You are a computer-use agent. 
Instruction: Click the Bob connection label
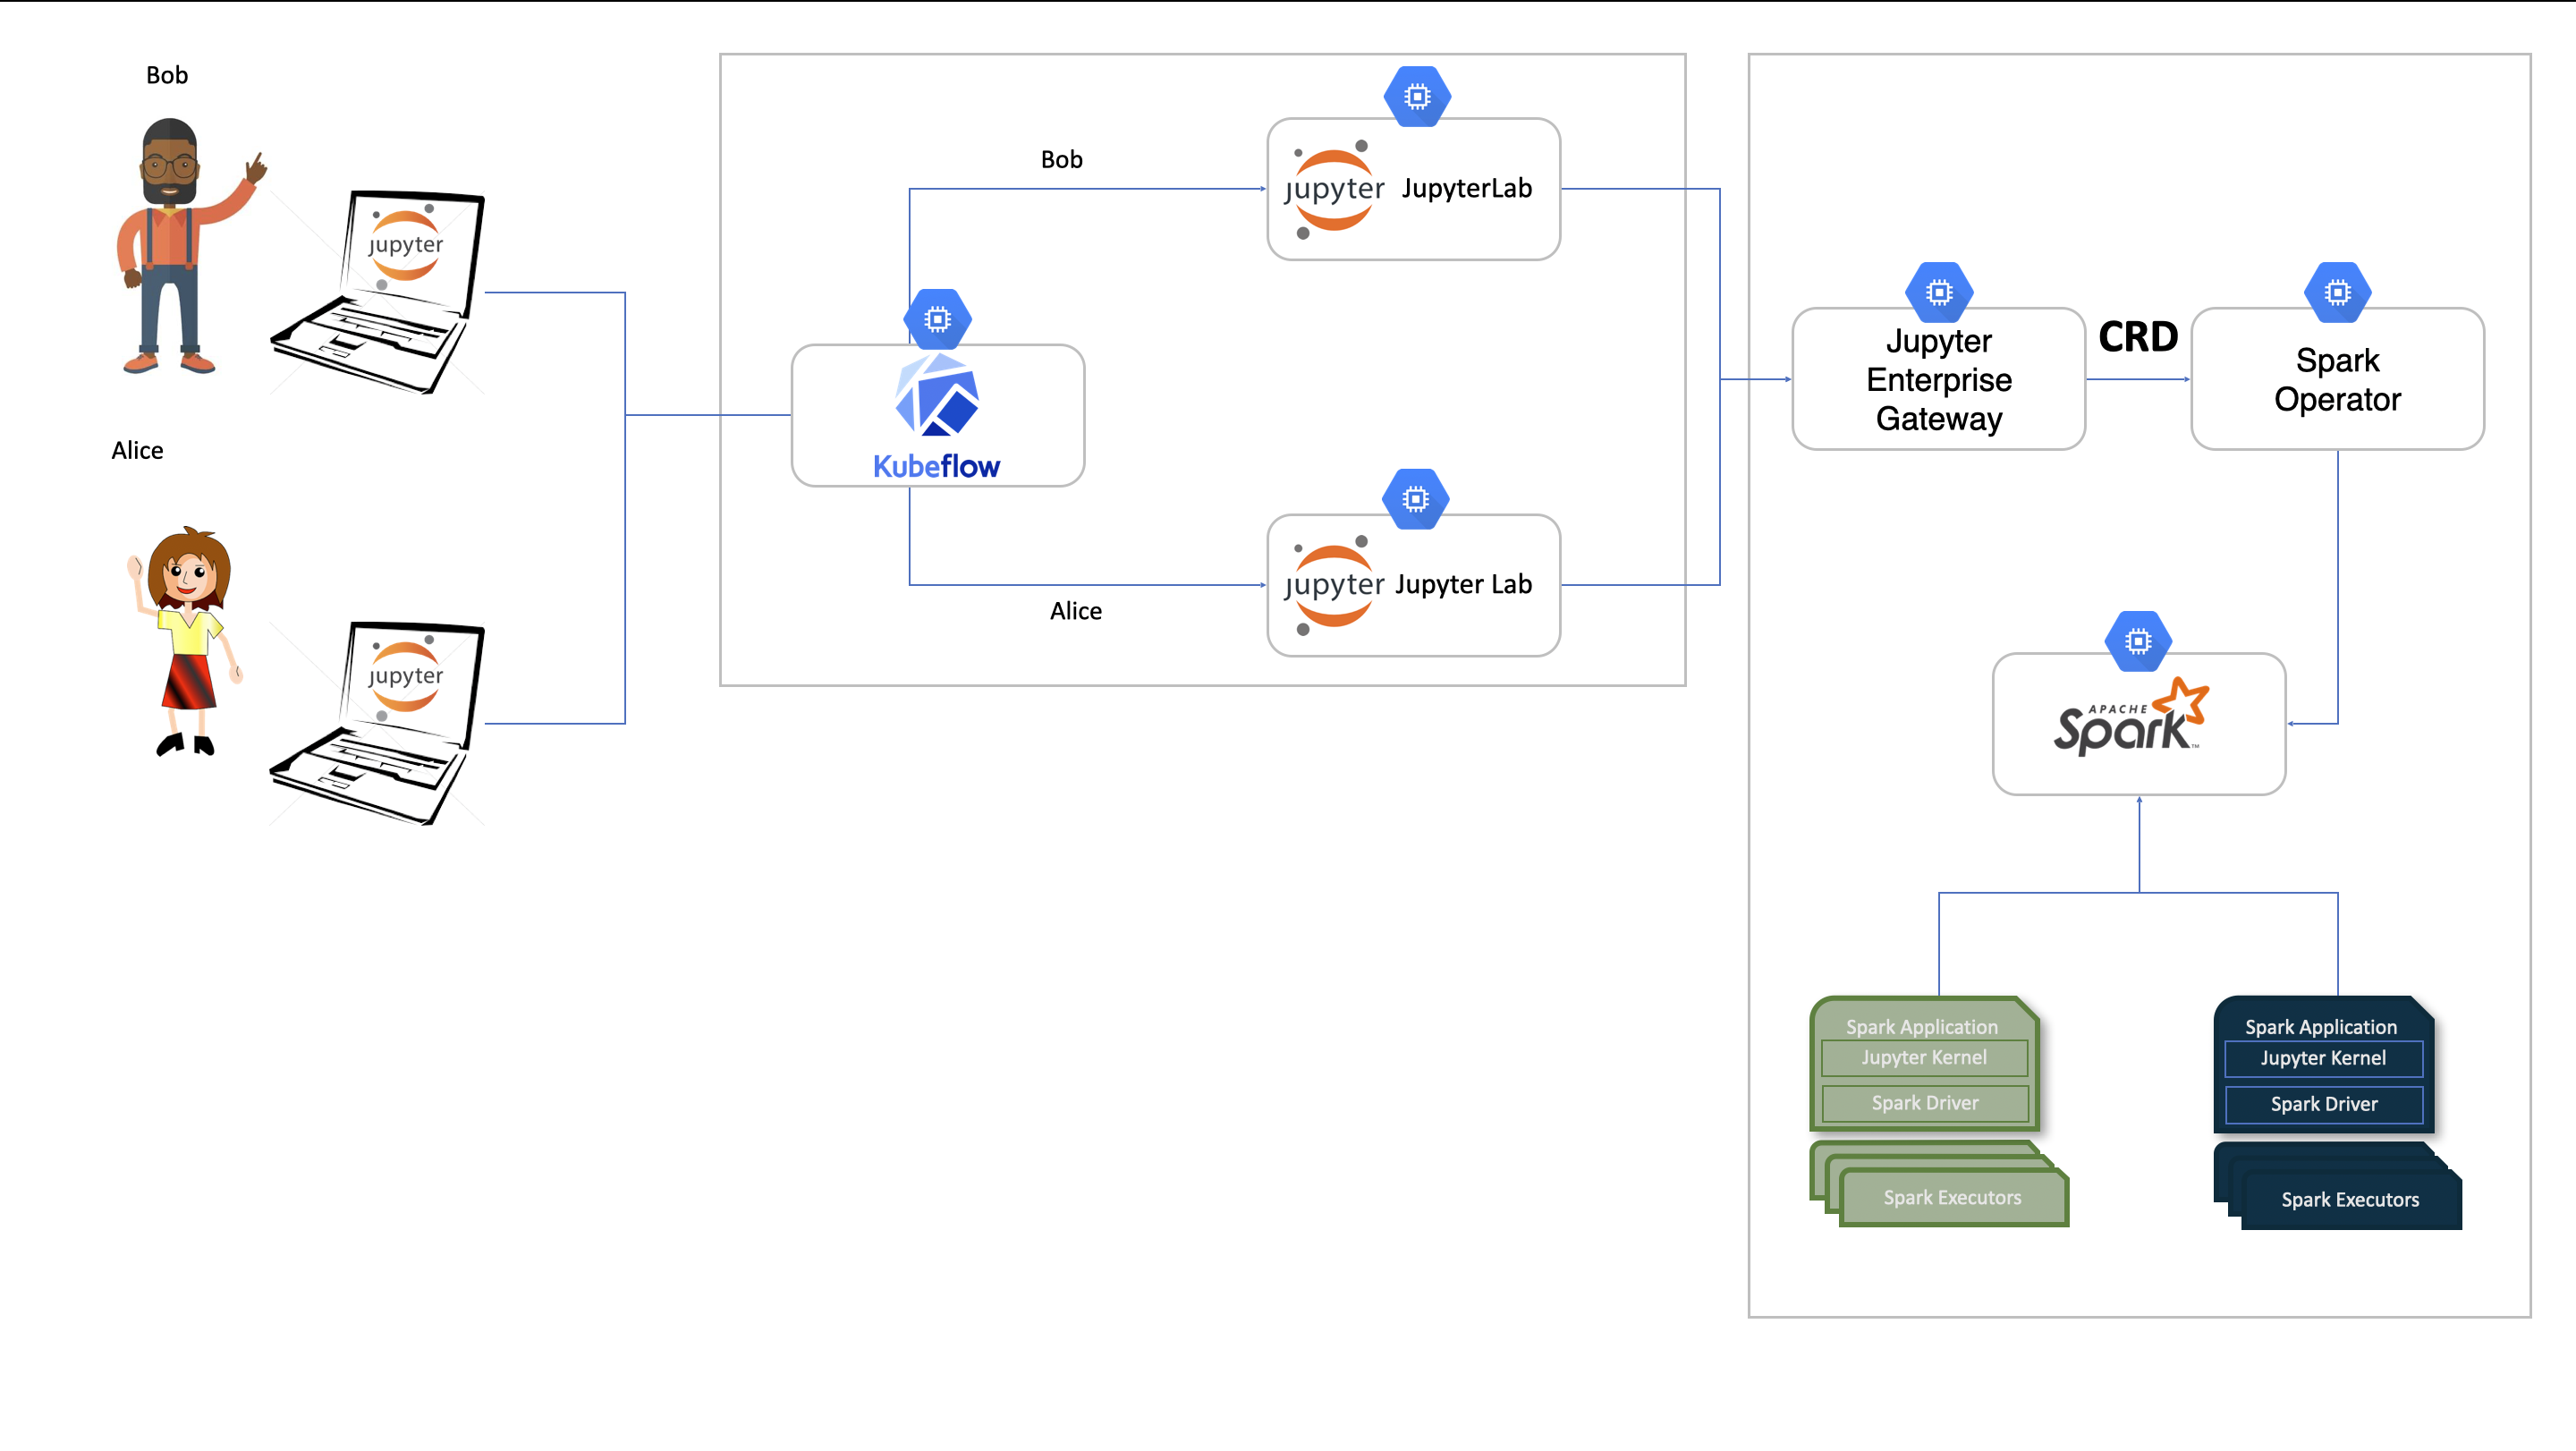pyautogui.click(x=1061, y=159)
